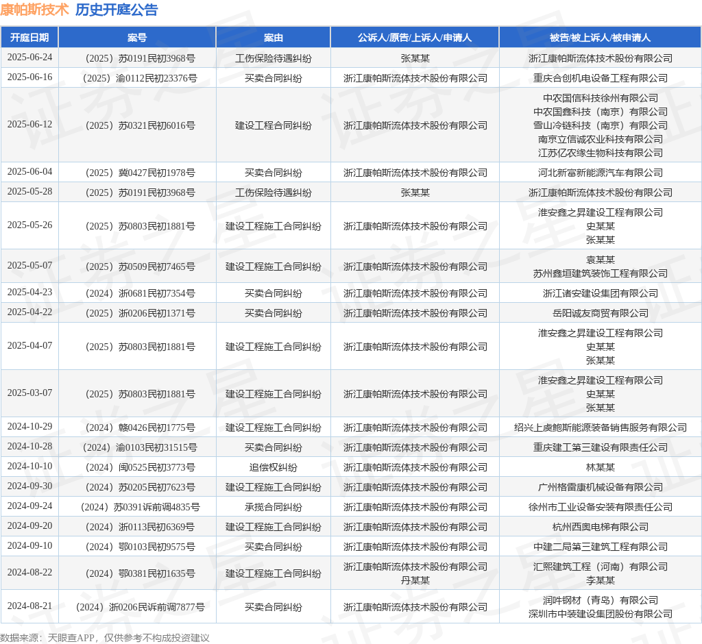Open defendant 重庆合创机电设备工程有限公司
702x644 pixels.
tap(600, 78)
